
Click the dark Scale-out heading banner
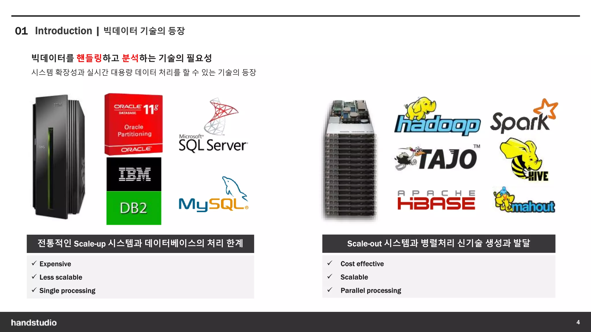click(438, 244)
